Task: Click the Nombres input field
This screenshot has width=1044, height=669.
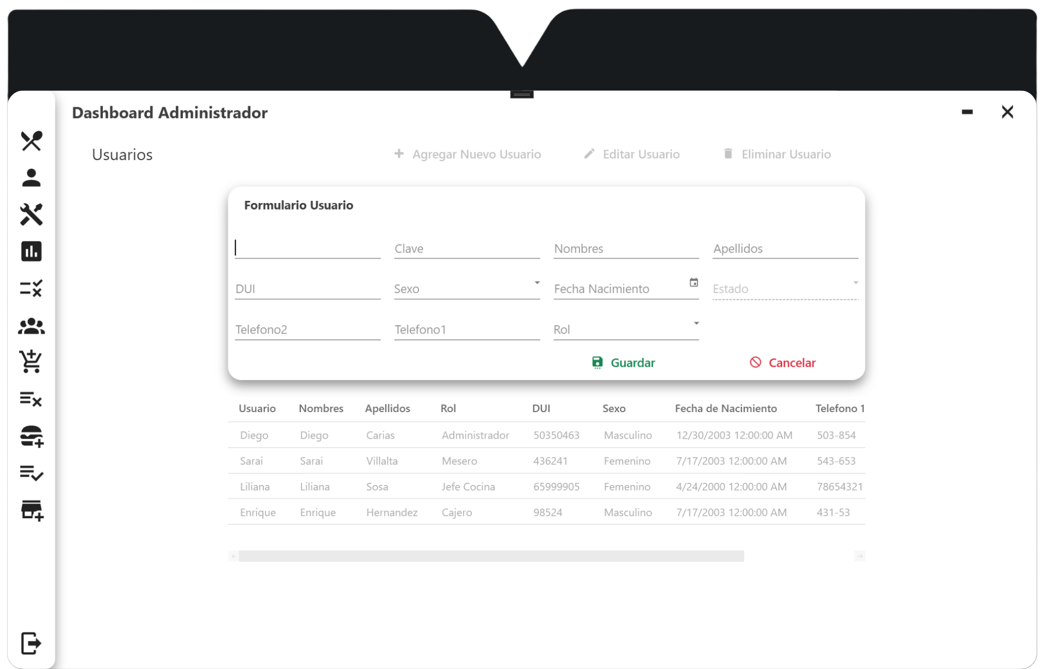Action: (x=626, y=248)
